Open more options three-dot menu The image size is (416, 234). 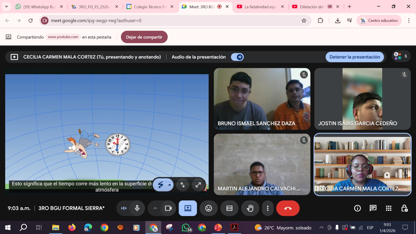pyautogui.click(x=268, y=208)
